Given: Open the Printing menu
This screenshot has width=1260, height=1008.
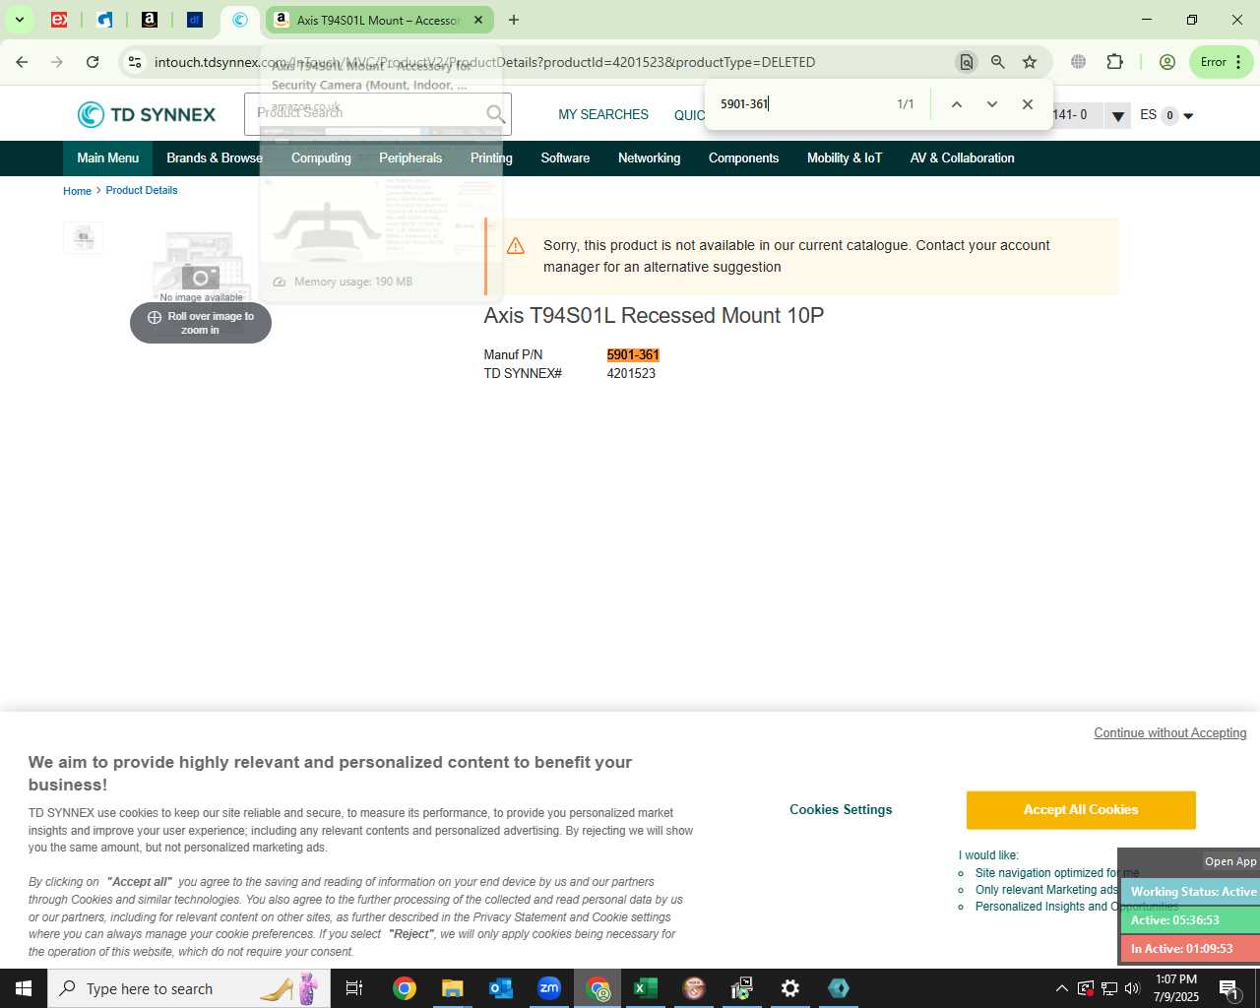Looking at the screenshot, I should (x=491, y=157).
